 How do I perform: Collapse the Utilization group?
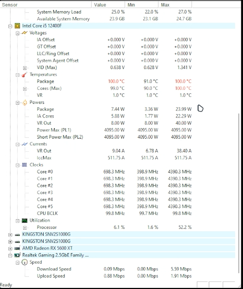pyautogui.click(x=18, y=221)
